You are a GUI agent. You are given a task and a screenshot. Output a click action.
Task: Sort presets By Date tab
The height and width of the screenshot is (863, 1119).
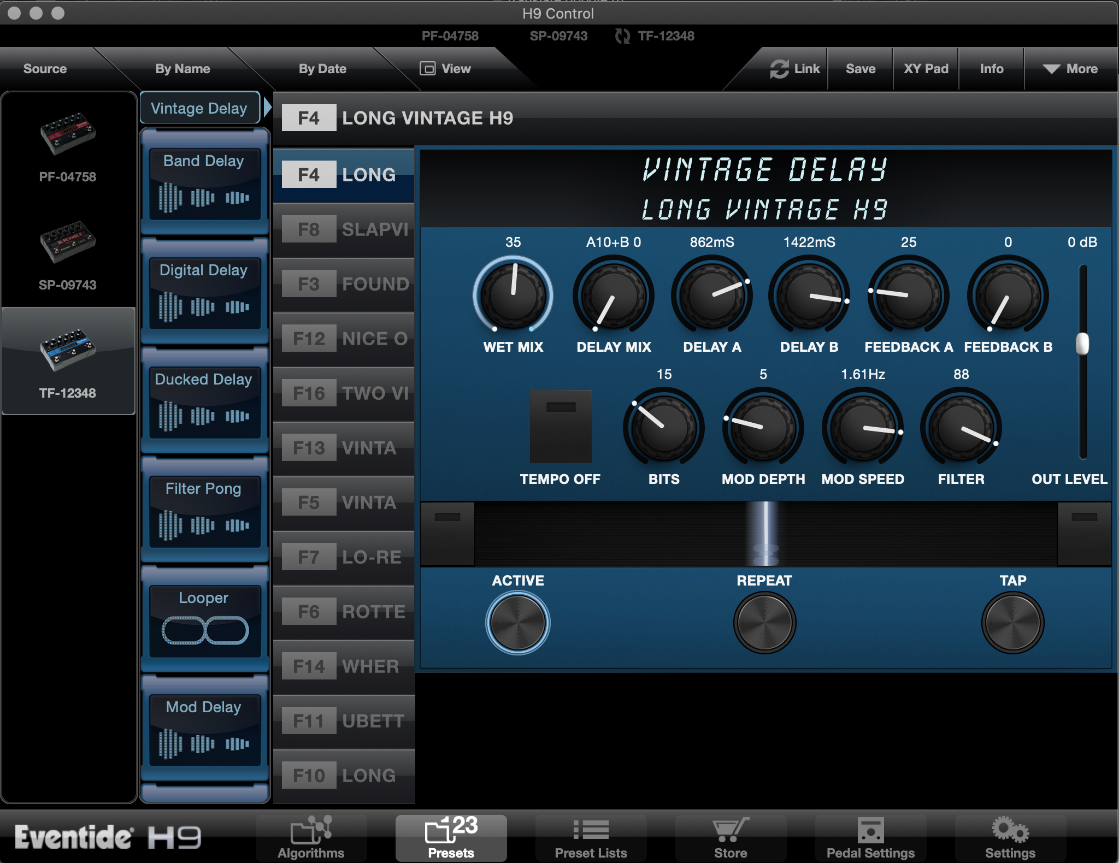click(x=322, y=69)
